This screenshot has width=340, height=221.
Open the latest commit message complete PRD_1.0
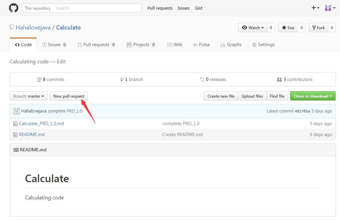65,111
